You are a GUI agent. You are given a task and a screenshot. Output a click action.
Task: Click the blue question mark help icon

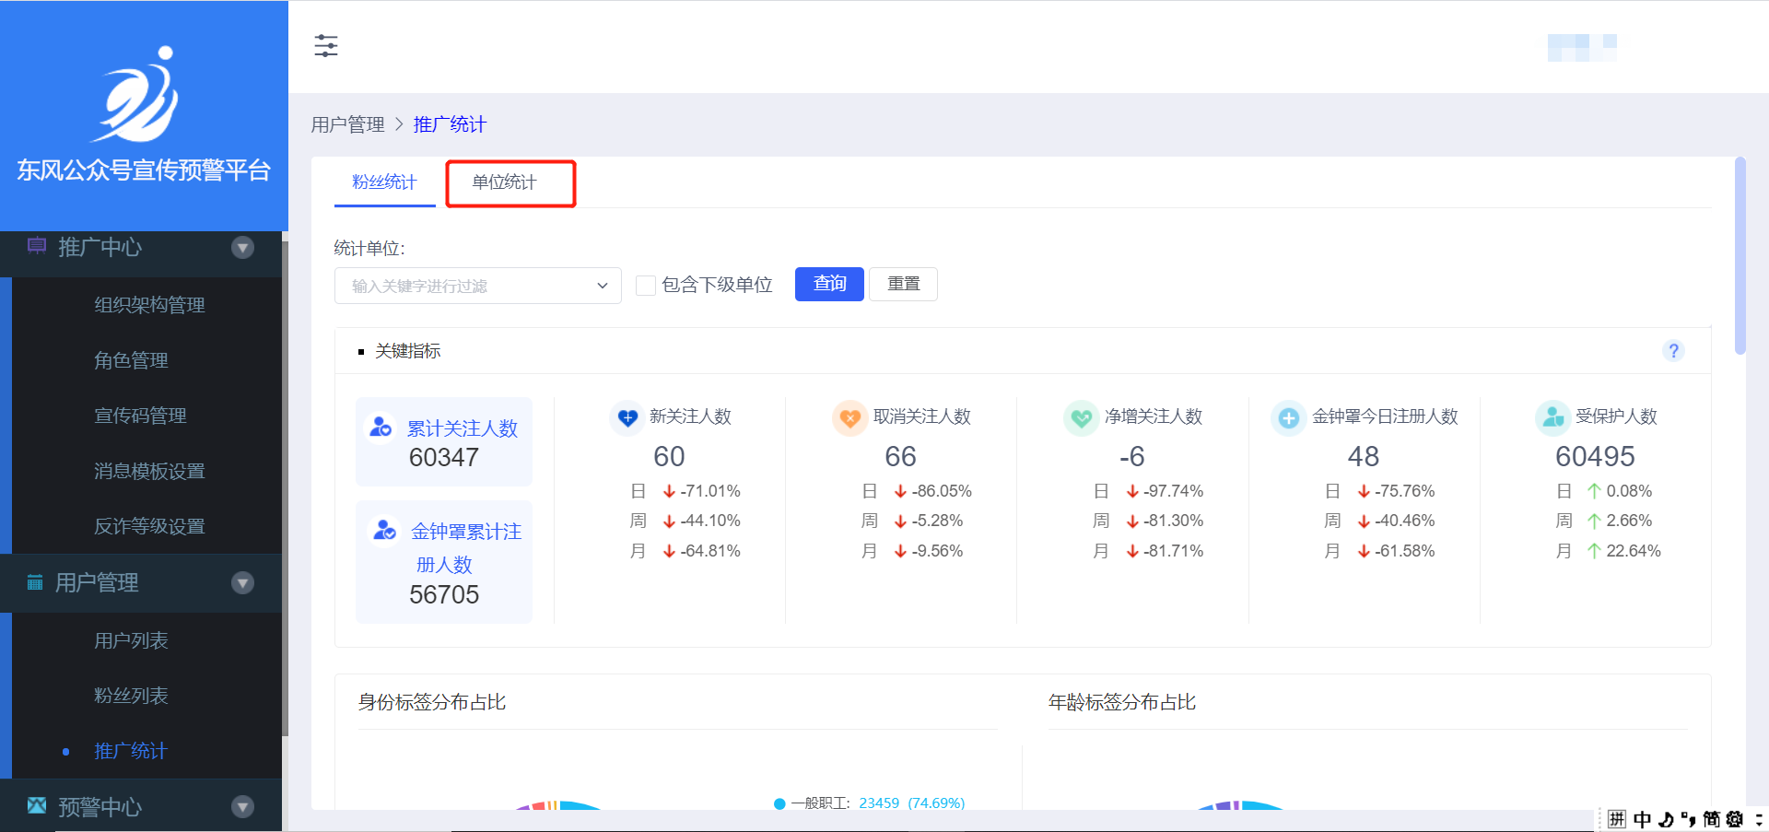1673,351
